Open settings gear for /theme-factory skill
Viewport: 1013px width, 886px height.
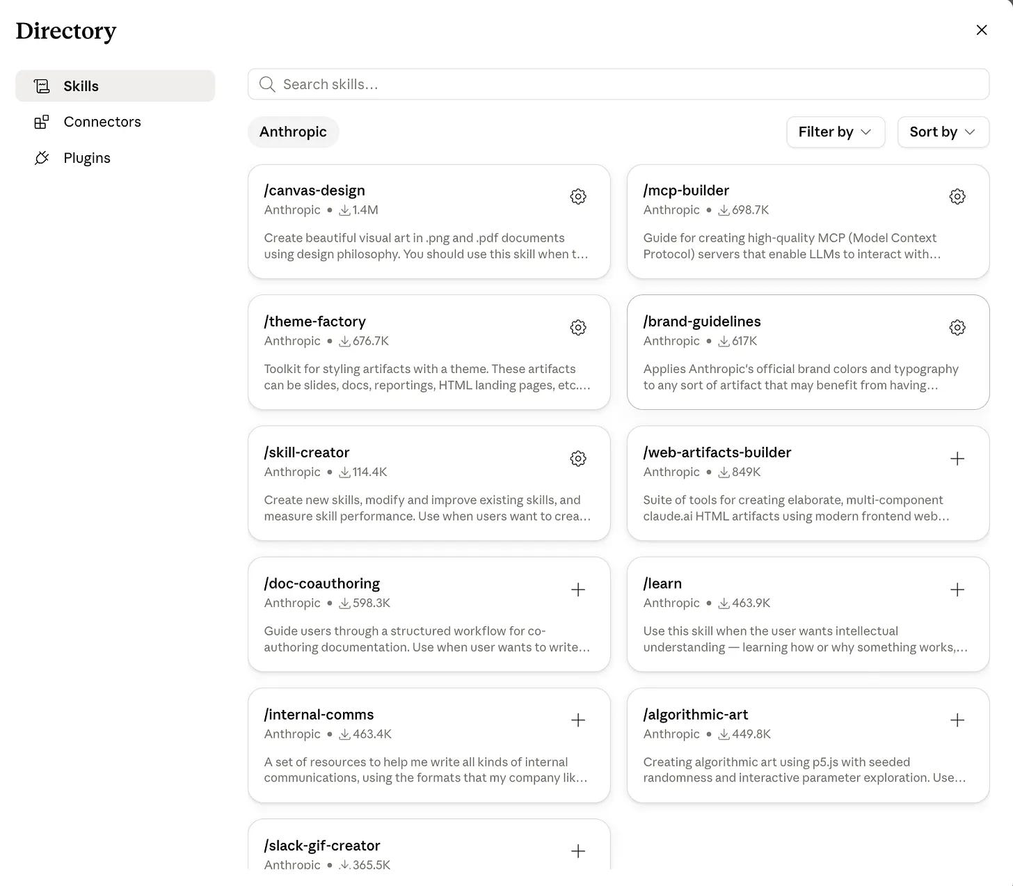coord(578,328)
